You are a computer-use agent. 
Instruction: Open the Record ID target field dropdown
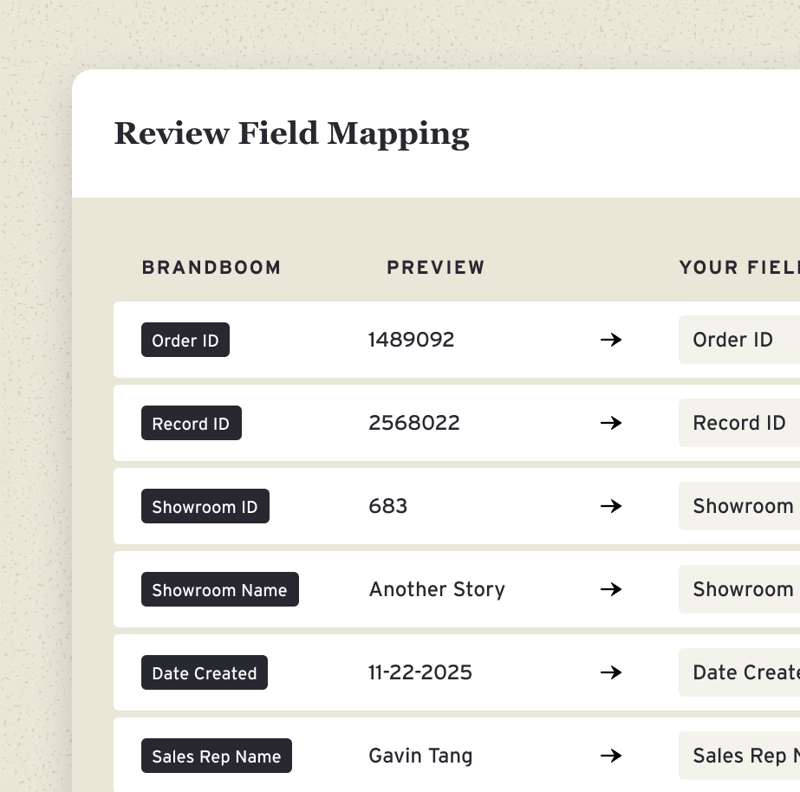click(x=739, y=423)
